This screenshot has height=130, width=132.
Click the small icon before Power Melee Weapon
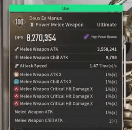pos(32,25)
